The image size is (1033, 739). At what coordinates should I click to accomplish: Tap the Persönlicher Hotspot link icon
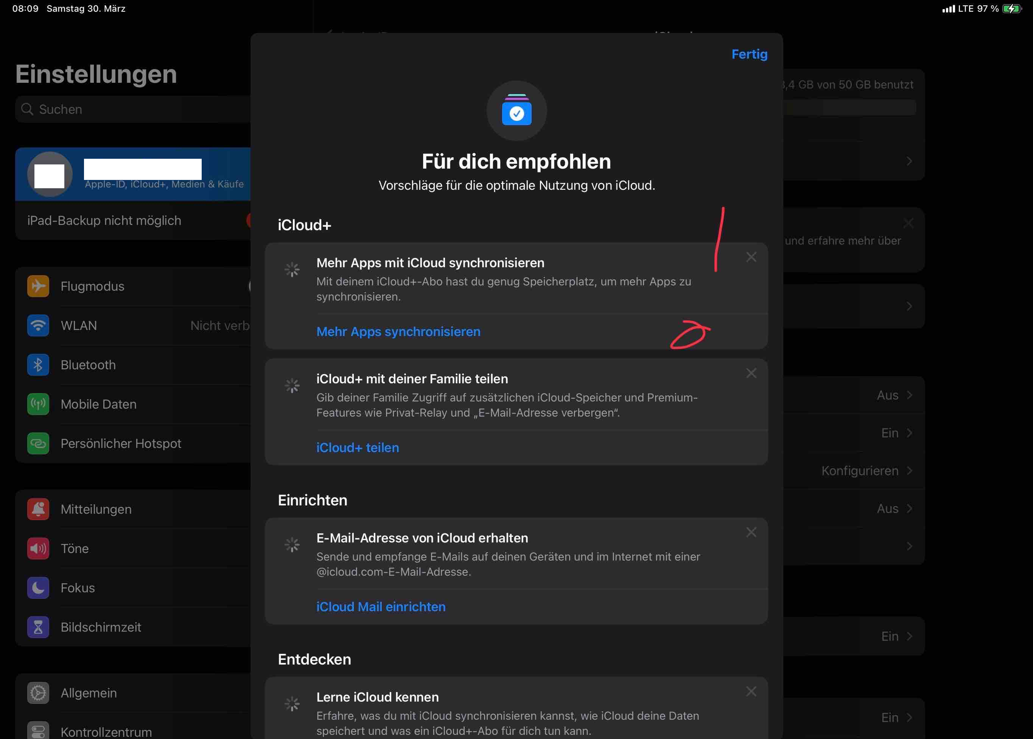(x=38, y=443)
